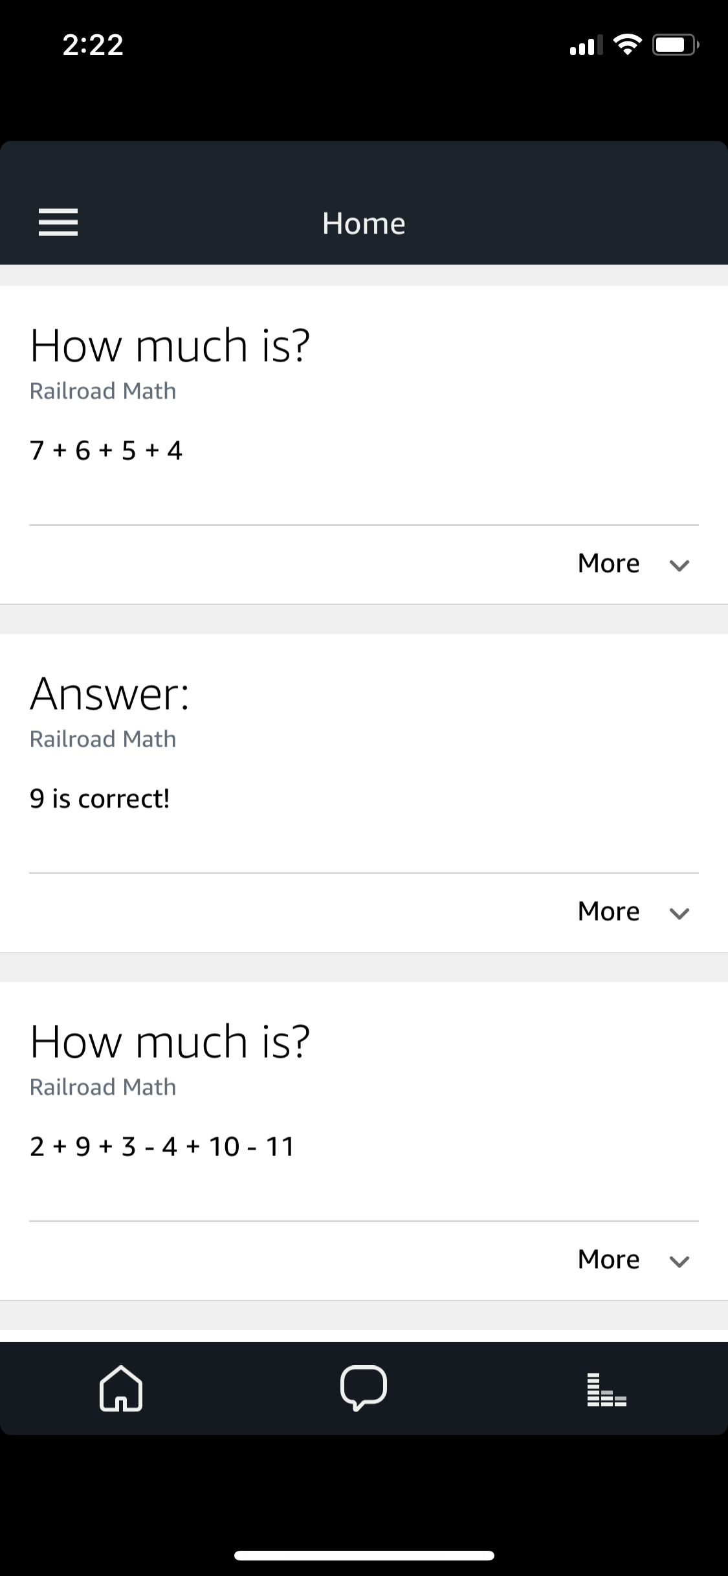The image size is (728, 1576).
Task: Open the Communicate speech bubble icon
Action: [364, 1388]
